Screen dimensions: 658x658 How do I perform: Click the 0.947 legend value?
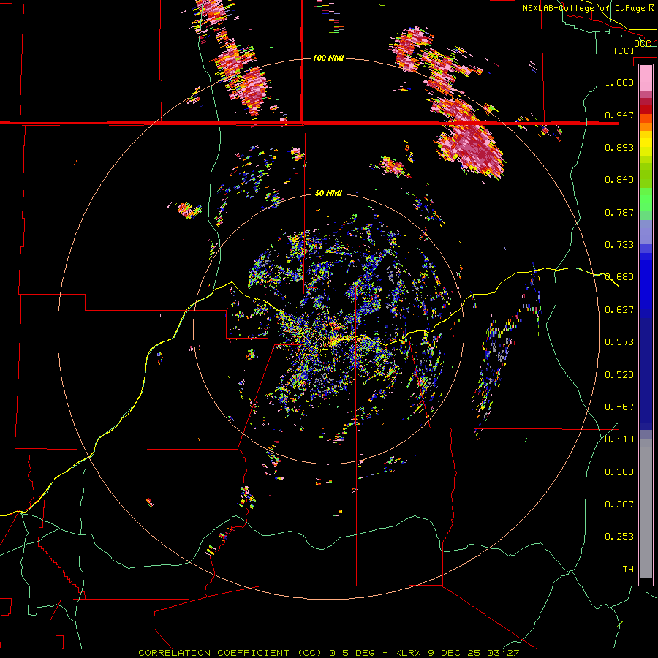tap(619, 115)
